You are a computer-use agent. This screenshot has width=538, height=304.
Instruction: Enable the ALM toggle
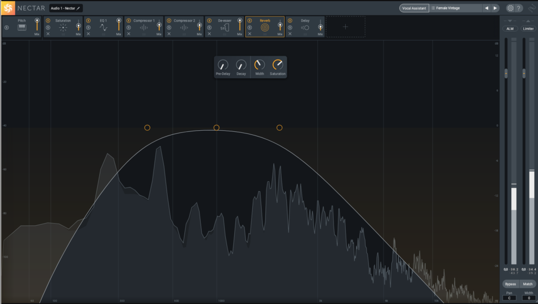510,29
